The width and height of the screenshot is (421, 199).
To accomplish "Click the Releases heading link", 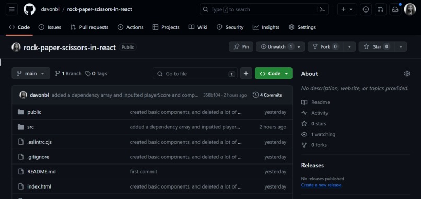I will coord(312,165).
